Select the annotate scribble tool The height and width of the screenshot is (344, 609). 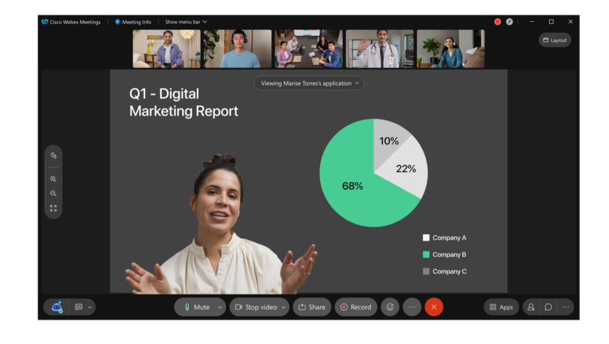click(53, 155)
